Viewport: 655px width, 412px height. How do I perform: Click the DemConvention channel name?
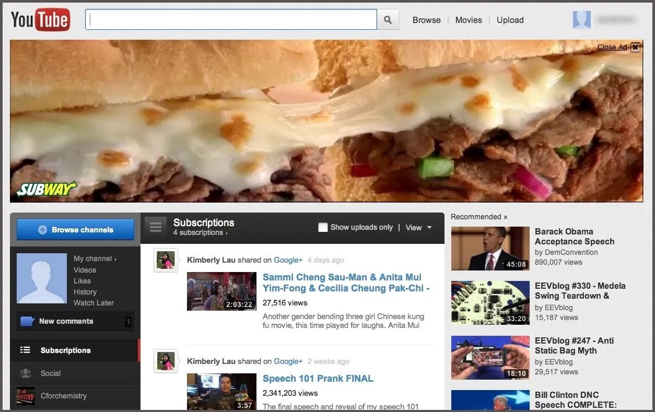pyautogui.click(x=571, y=252)
